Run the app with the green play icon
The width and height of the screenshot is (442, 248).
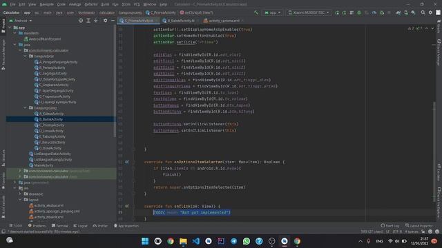337,12
